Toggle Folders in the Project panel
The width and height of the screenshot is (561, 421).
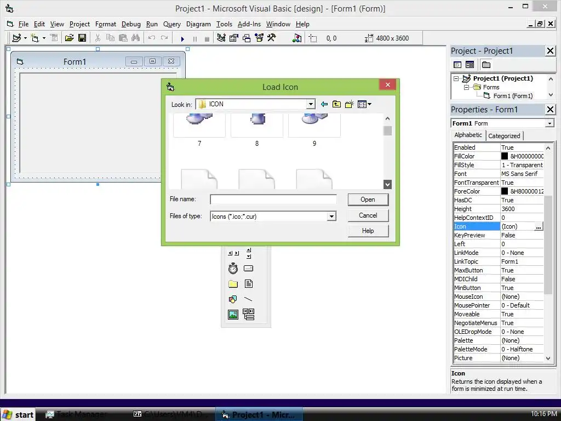[486, 65]
